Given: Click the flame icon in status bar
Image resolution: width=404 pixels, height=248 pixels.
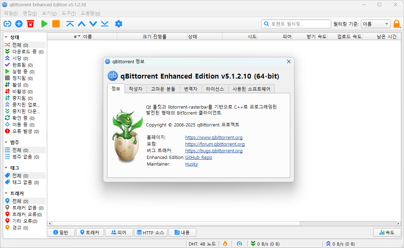Looking at the screenshot, I should pos(225,243).
